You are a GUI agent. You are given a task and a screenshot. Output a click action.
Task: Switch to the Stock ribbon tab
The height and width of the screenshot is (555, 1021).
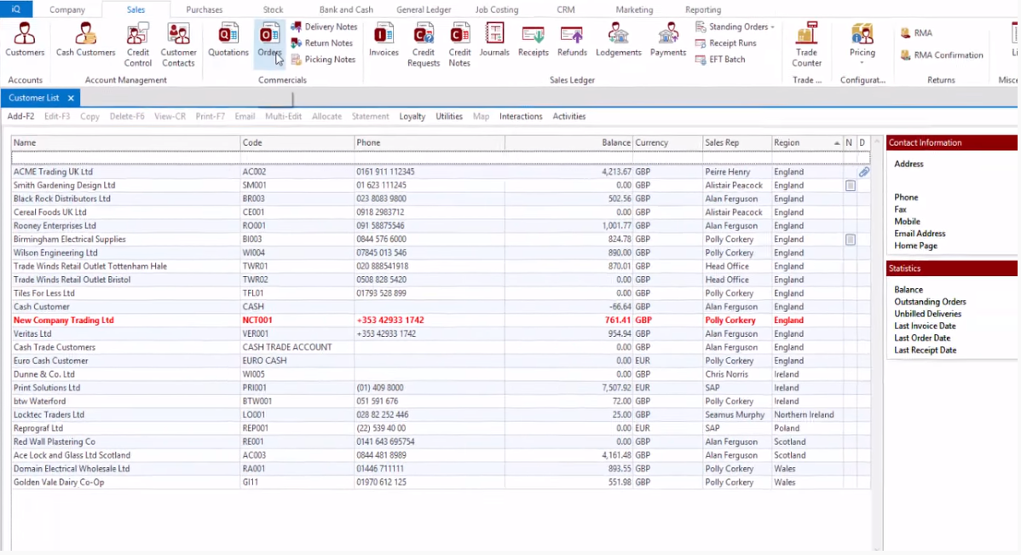pyautogui.click(x=273, y=9)
